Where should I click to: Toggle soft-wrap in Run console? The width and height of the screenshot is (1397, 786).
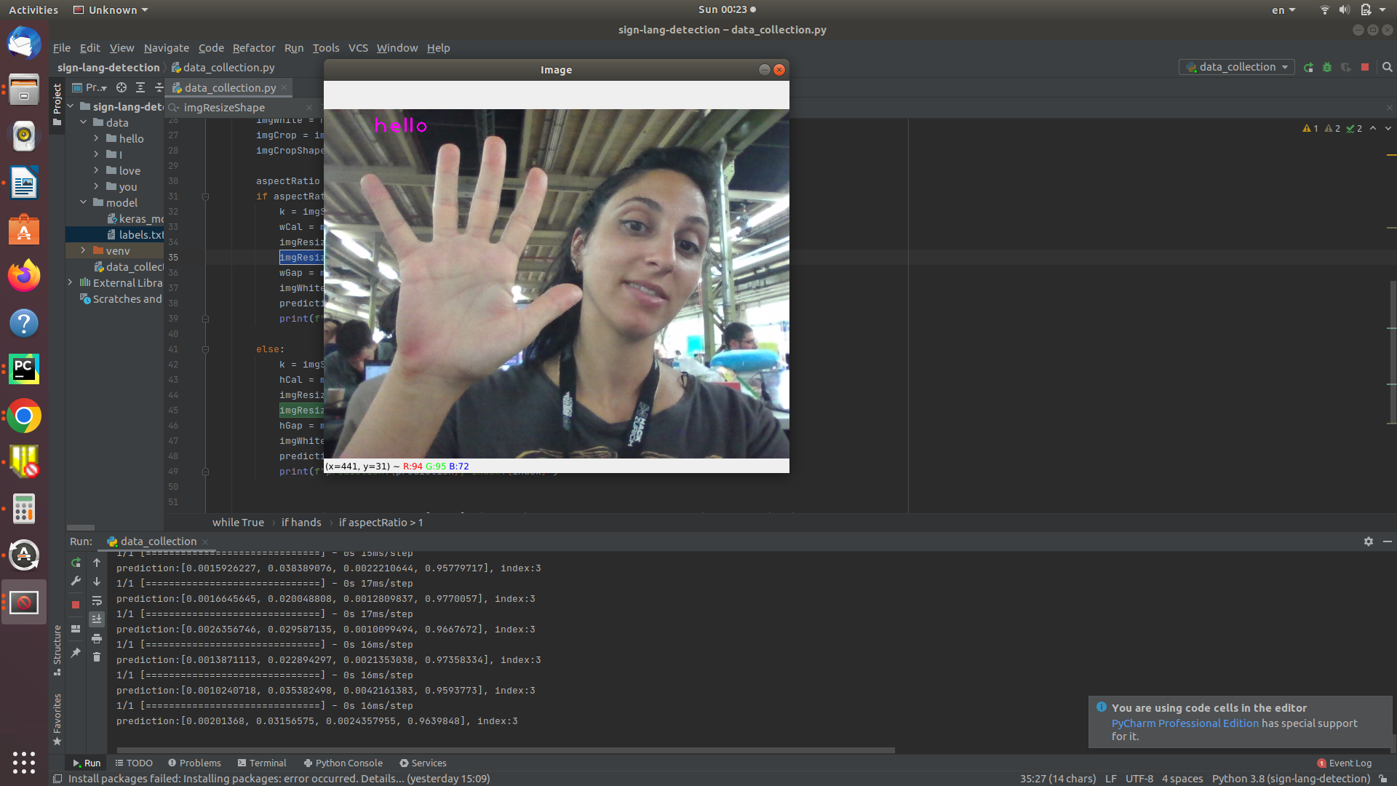pyautogui.click(x=97, y=600)
